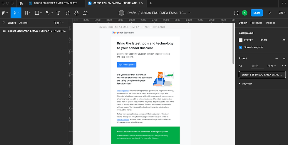Click the Google for Education logo in email
This screenshot has height=145, width=288.
point(123,33)
